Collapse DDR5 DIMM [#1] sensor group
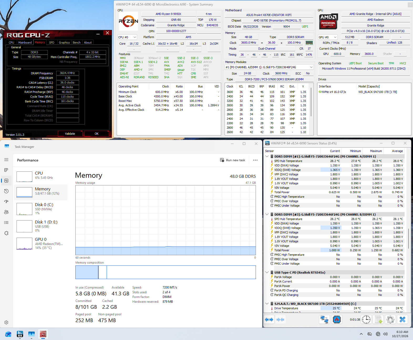Image resolution: width=413 pixels, height=340 pixels. (x=267, y=156)
